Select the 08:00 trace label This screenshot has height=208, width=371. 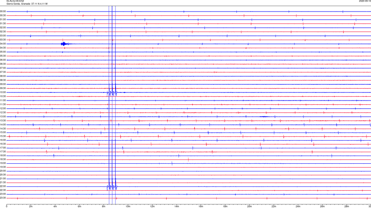pyautogui.click(x=3, y=76)
